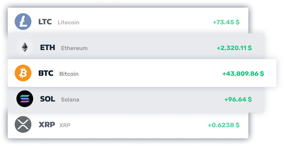Viewport: 284px width, 146px height.
Task: Open the +96.64 $ Solana amount
Action: point(238,99)
